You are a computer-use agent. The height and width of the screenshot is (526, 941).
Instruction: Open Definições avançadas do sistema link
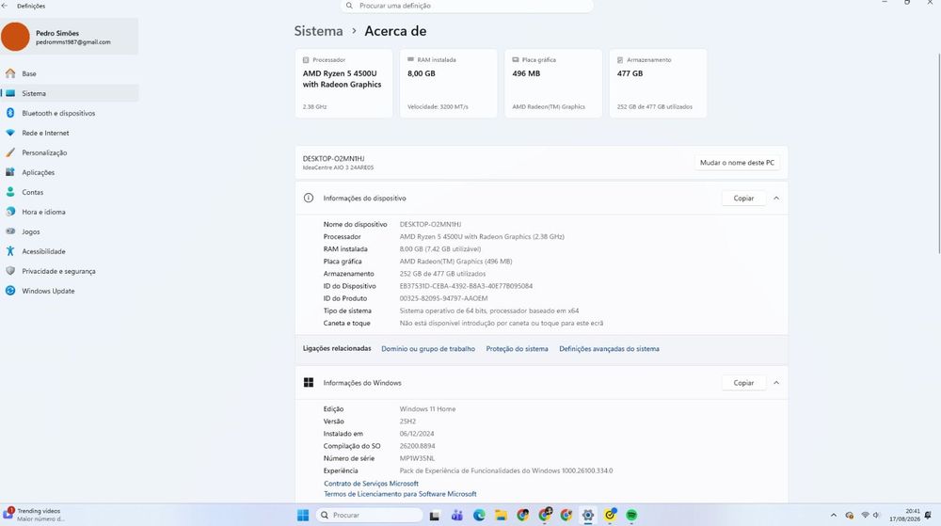point(609,349)
